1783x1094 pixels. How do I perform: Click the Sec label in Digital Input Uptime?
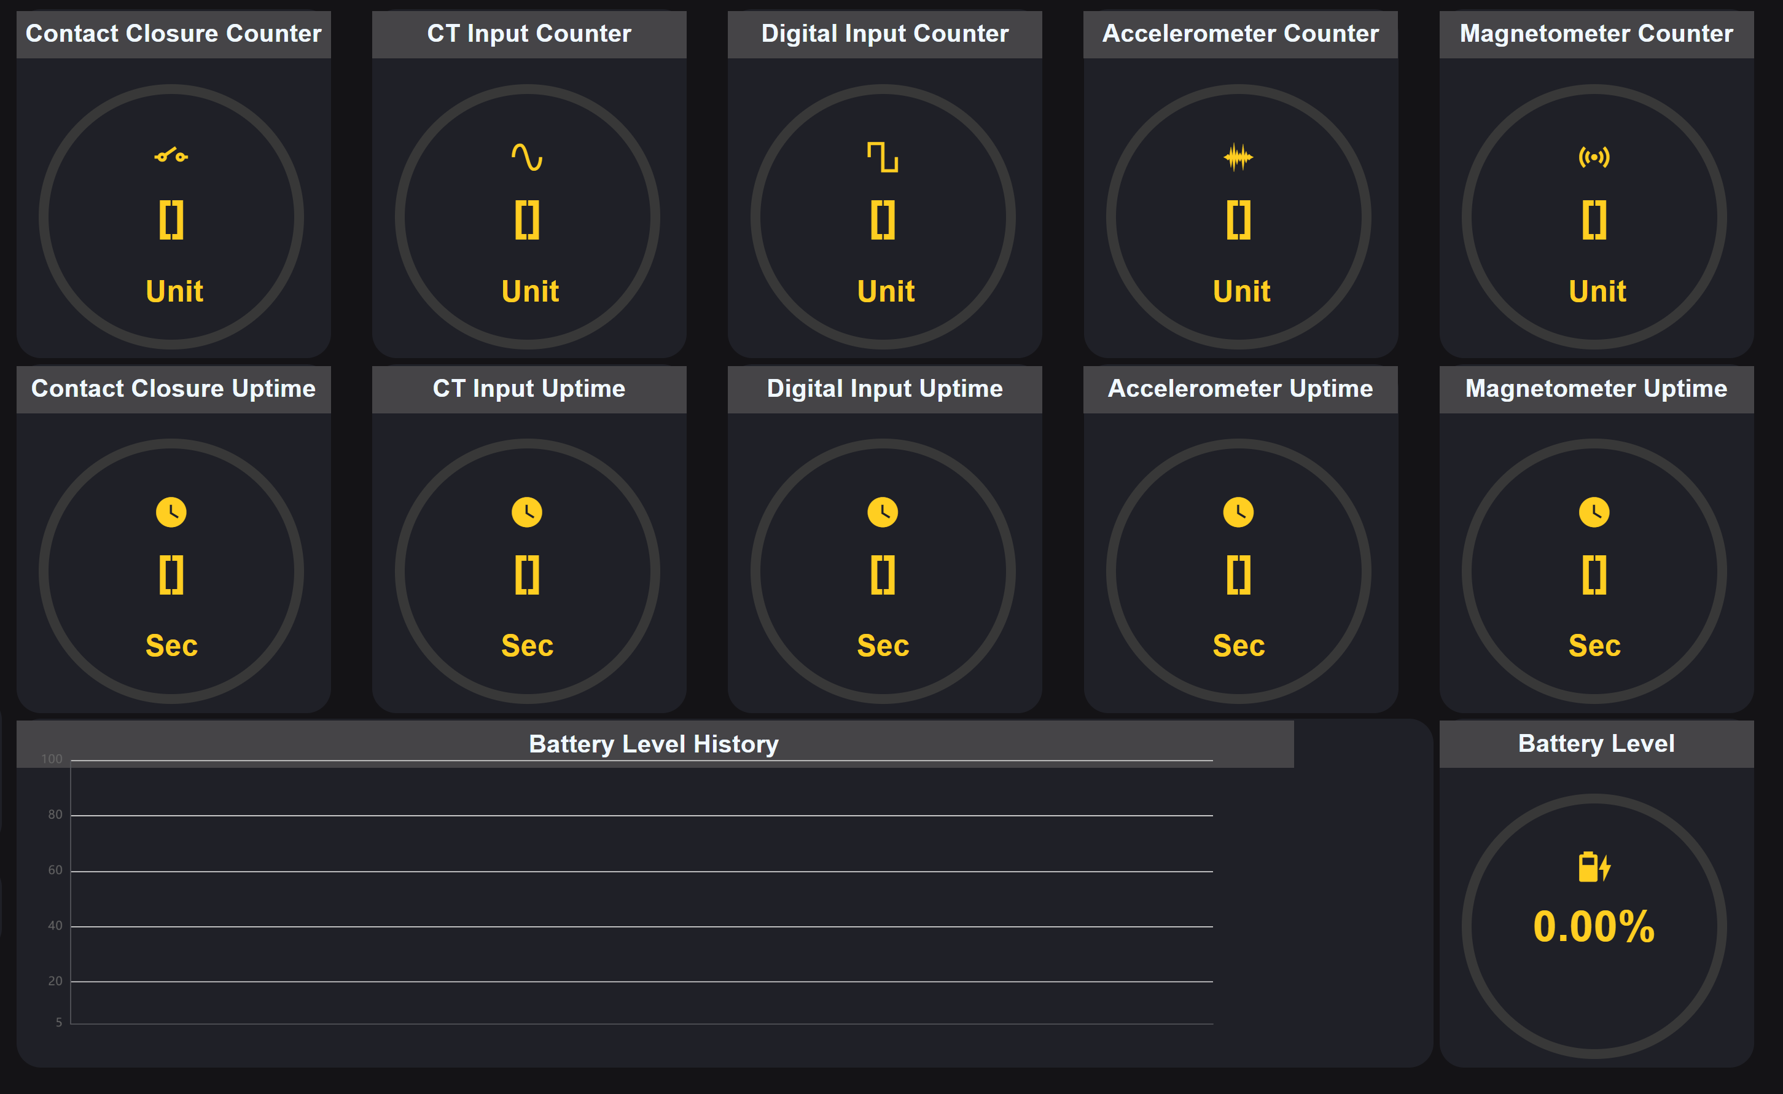(883, 646)
